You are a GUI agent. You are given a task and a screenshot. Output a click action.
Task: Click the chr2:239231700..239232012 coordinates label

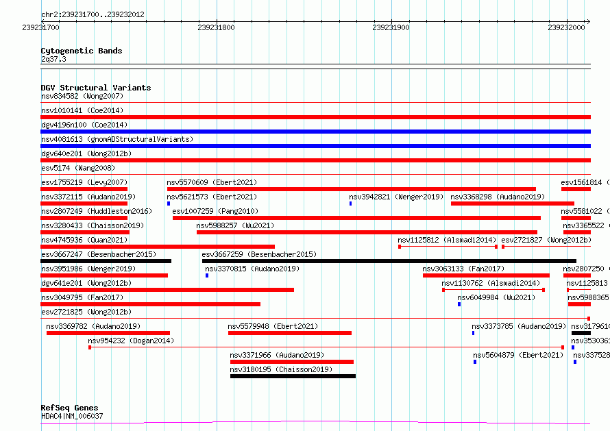(93, 15)
